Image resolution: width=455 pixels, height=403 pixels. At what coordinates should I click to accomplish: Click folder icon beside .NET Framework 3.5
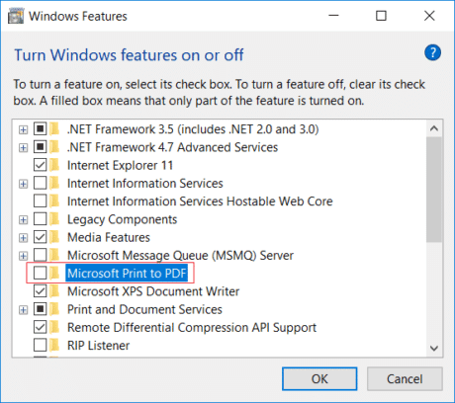click(54, 128)
